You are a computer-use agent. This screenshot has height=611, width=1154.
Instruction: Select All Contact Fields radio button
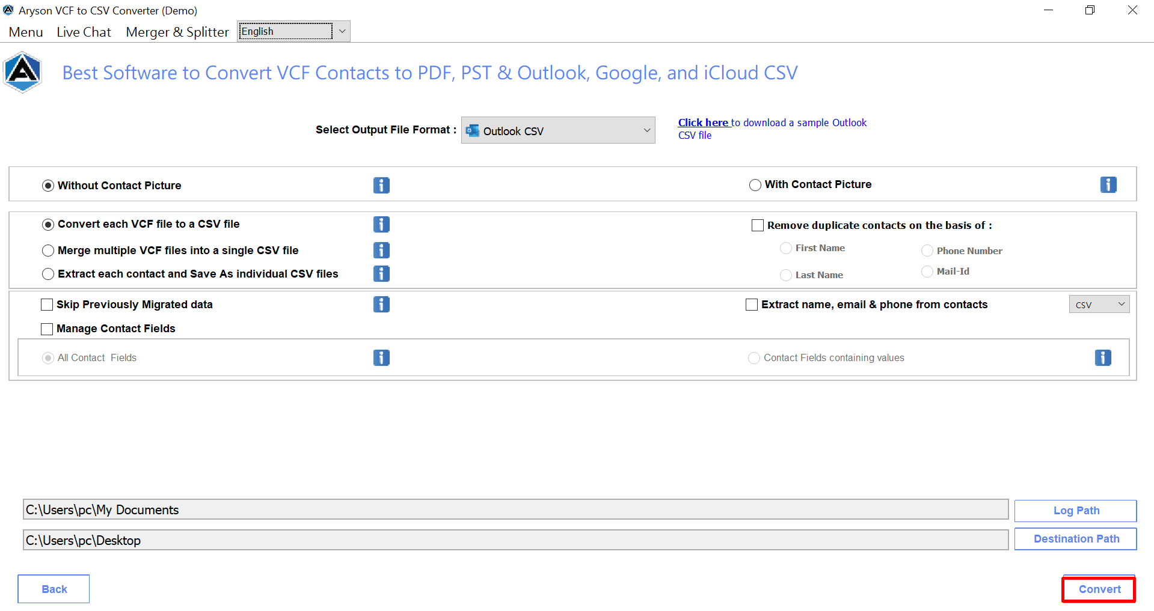coord(48,358)
